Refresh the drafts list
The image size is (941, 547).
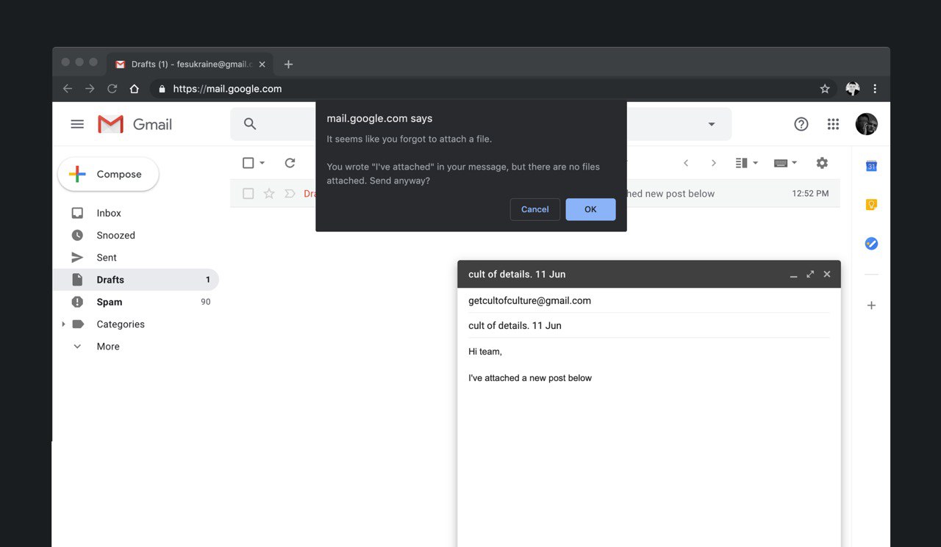pyautogui.click(x=290, y=163)
